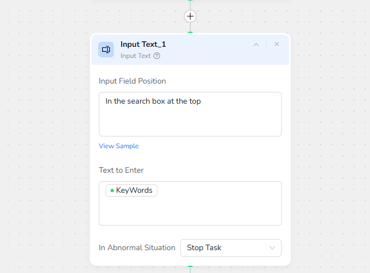370x273 pixels.
Task: Click the connector line below the node
Action: pos(190,269)
